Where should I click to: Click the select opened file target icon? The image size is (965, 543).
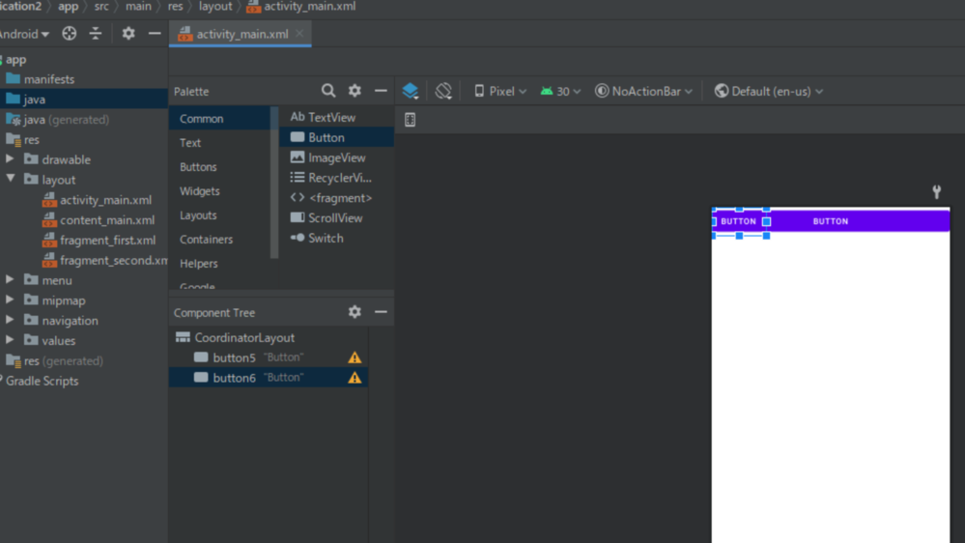click(70, 34)
